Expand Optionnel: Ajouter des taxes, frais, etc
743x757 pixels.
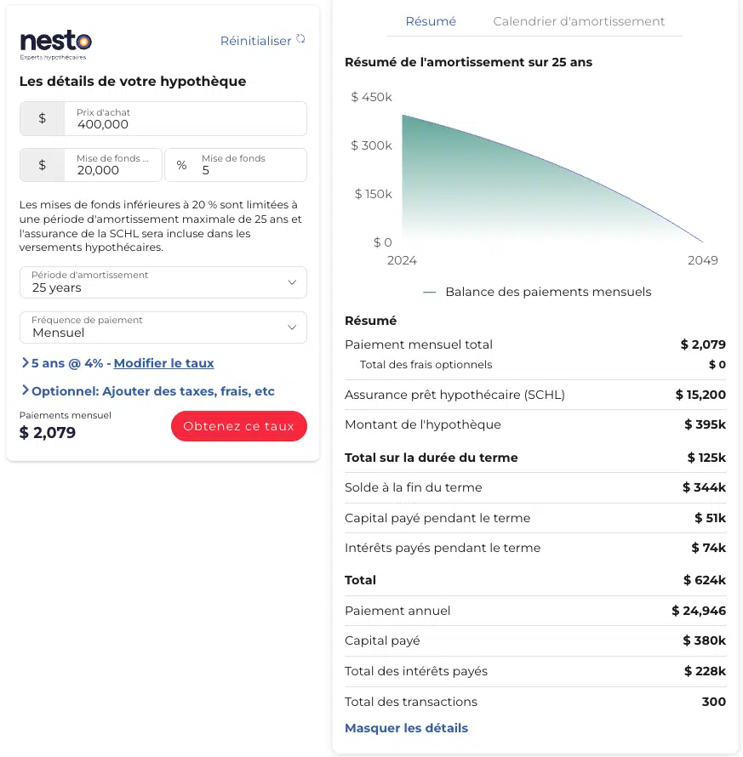pyautogui.click(x=152, y=391)
